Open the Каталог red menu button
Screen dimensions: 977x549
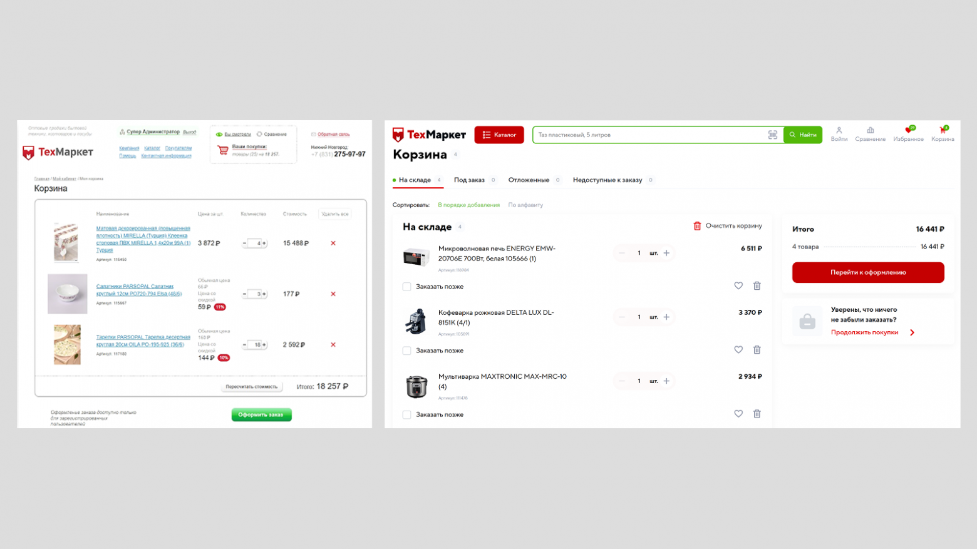point(499,135)
